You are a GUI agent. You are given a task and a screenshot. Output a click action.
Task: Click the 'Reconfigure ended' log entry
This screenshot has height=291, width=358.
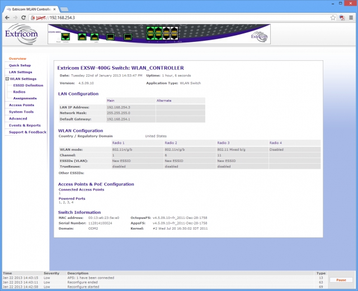tap(82, 282)
